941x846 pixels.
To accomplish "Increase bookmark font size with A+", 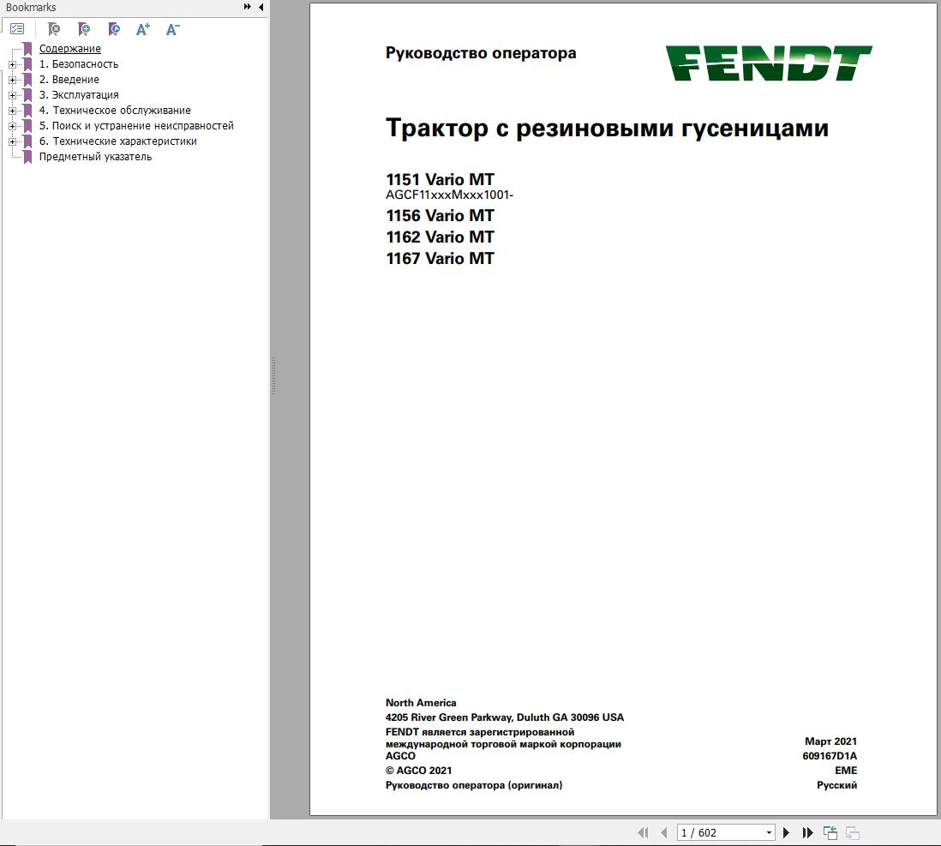I will pos(143,29).
